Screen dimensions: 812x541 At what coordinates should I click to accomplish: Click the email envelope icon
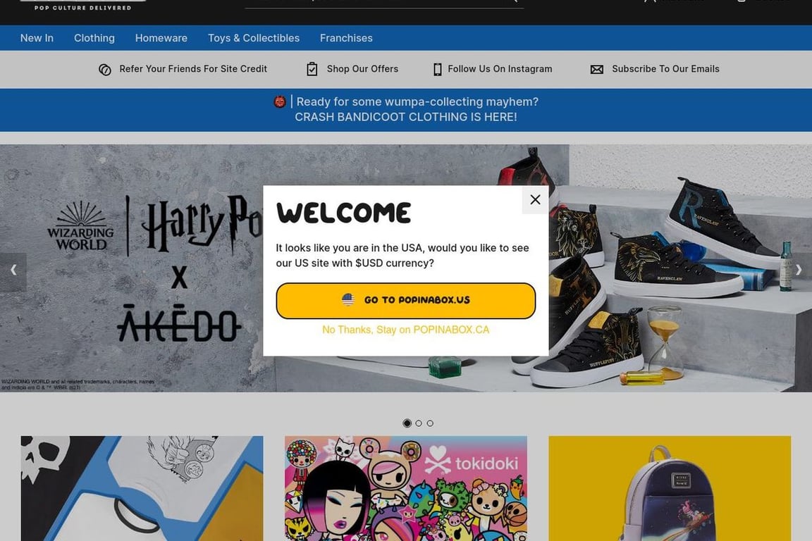pos(596,69)
